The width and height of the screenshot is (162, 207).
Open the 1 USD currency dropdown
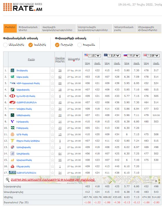pos(94,56)
